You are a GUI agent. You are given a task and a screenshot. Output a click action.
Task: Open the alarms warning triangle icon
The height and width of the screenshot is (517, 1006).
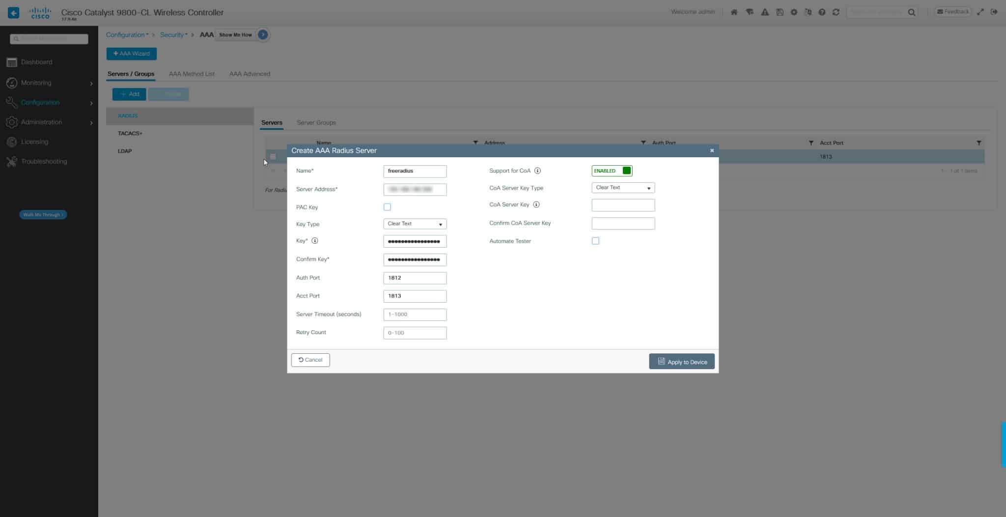765,12
